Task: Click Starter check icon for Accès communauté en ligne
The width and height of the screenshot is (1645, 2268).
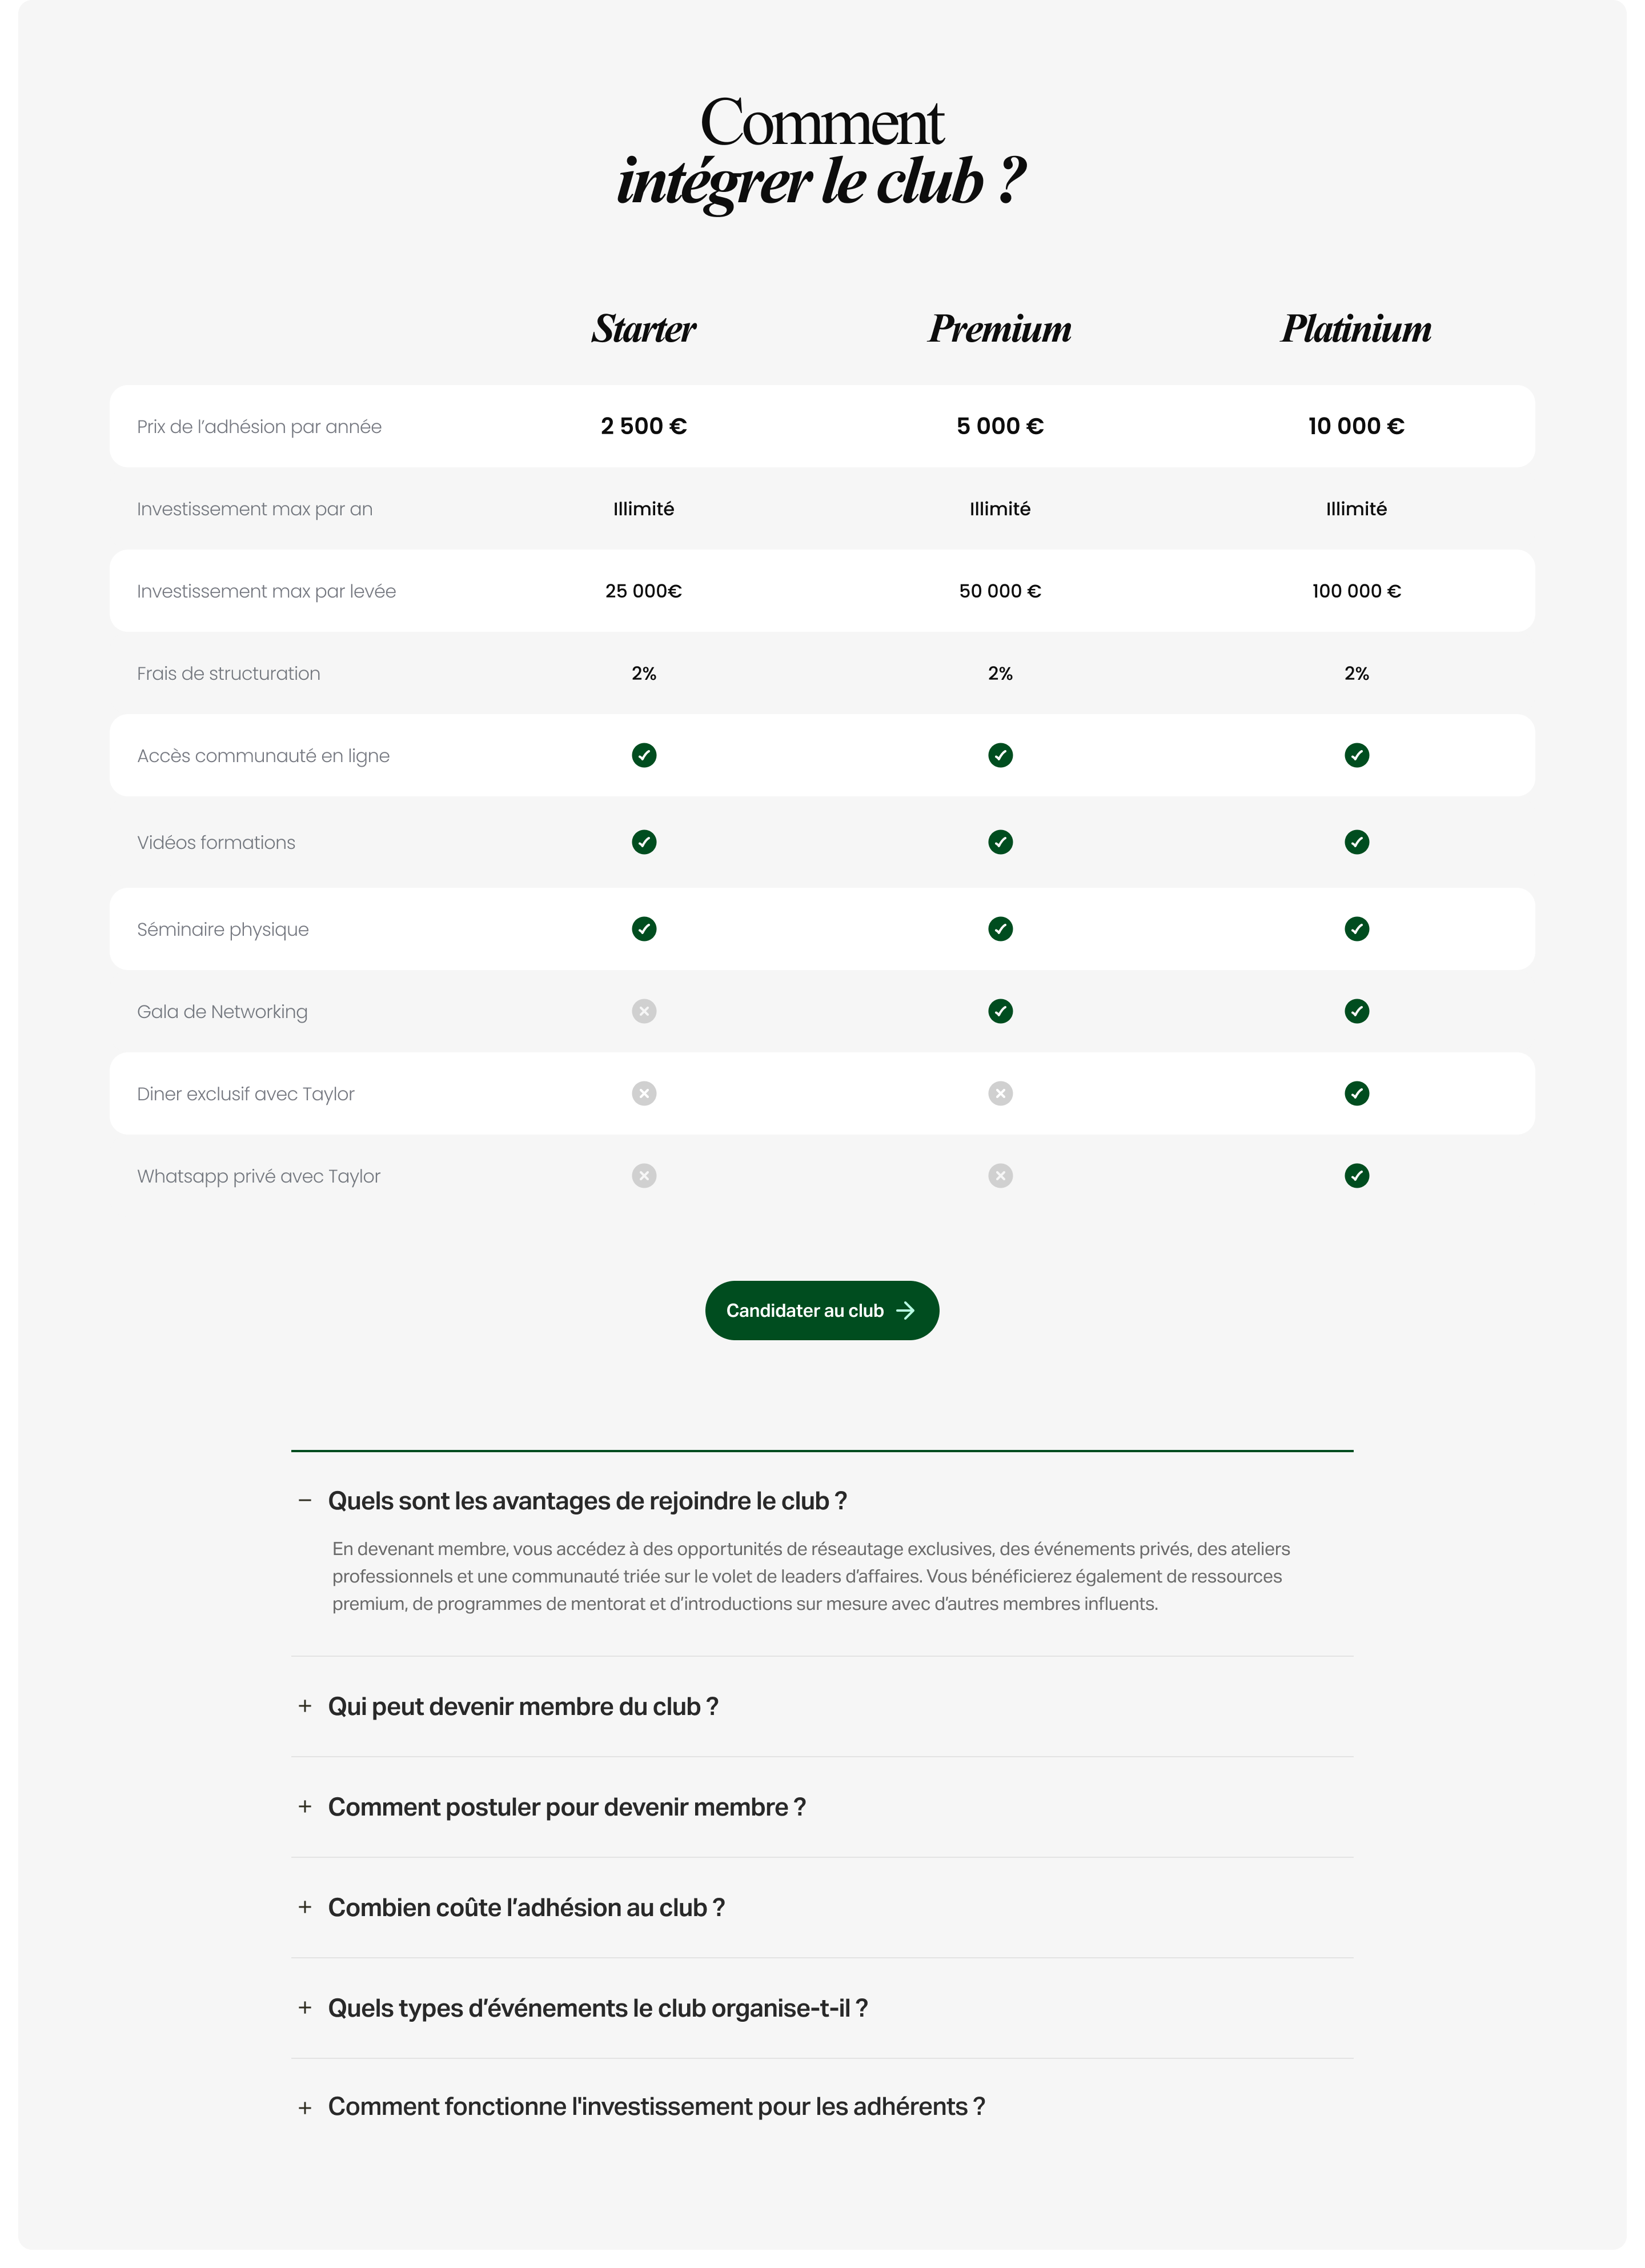Action: (644, 755)
